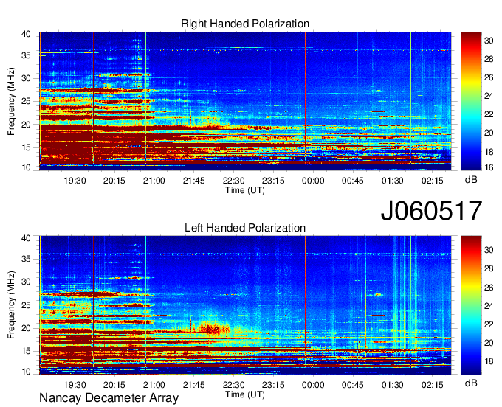This screenshot has width=502, height=407.
Task: Click the 10 MHz tick on Right Handed plot
Action: point(26,167)
